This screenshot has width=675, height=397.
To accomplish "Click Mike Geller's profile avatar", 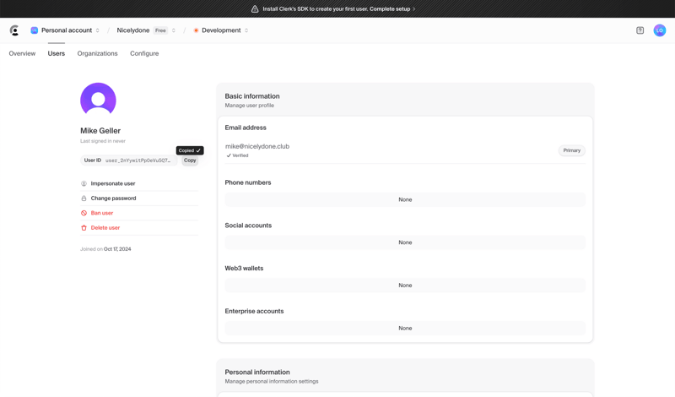I will (x=98, y=99).
